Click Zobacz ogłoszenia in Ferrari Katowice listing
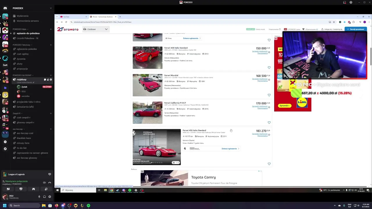Image resolution: width=372 pixels, height=209 pixels. pos(230,149)
